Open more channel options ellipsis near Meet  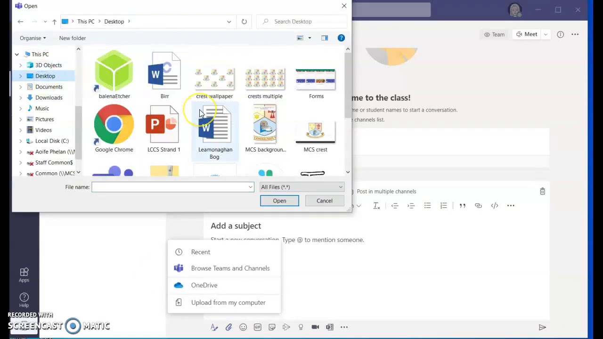(x=575, y=34)
